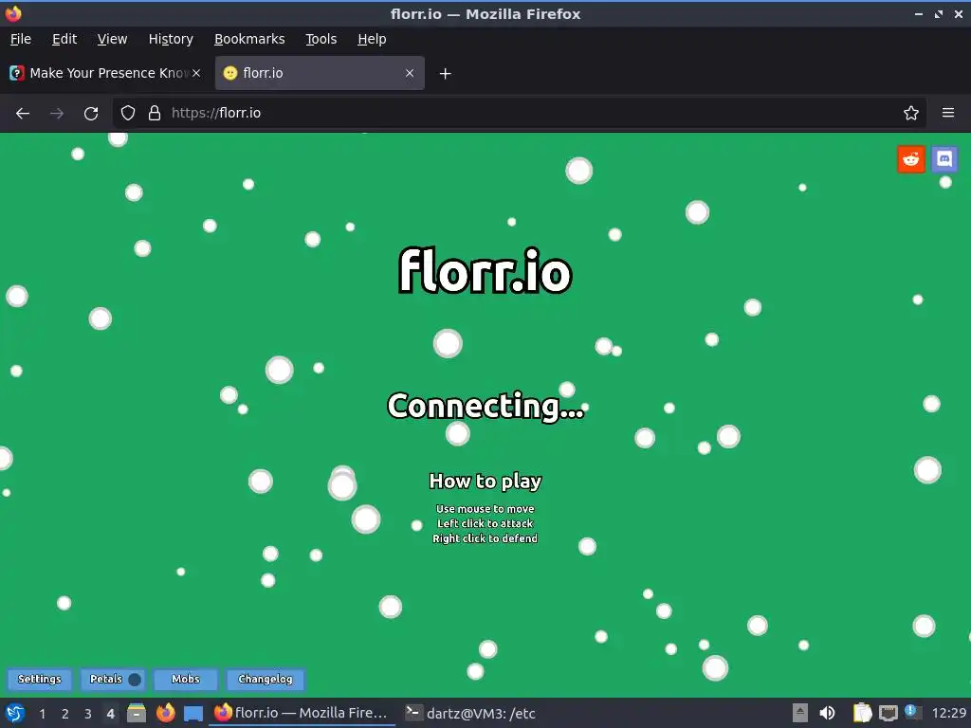971x728 pixels.
Task: Launch Firefox from the taskbar launcher
Action: point(165,713)
